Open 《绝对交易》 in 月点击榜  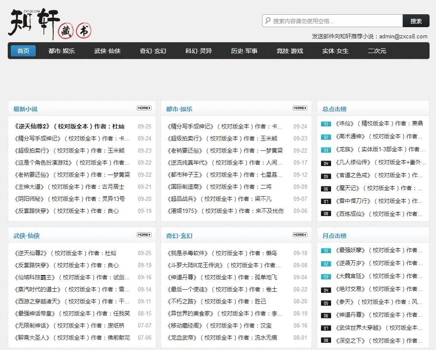coord(379,289)
